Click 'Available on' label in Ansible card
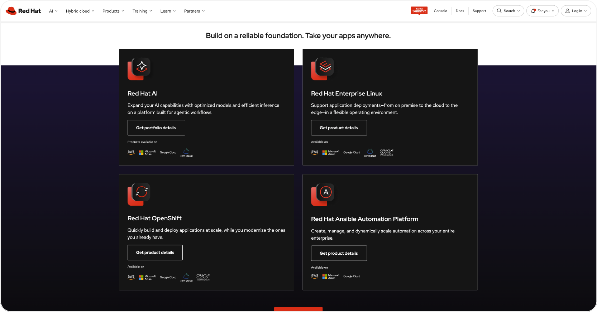This screenshot has height=312, width=597. (x=319, y=268)
